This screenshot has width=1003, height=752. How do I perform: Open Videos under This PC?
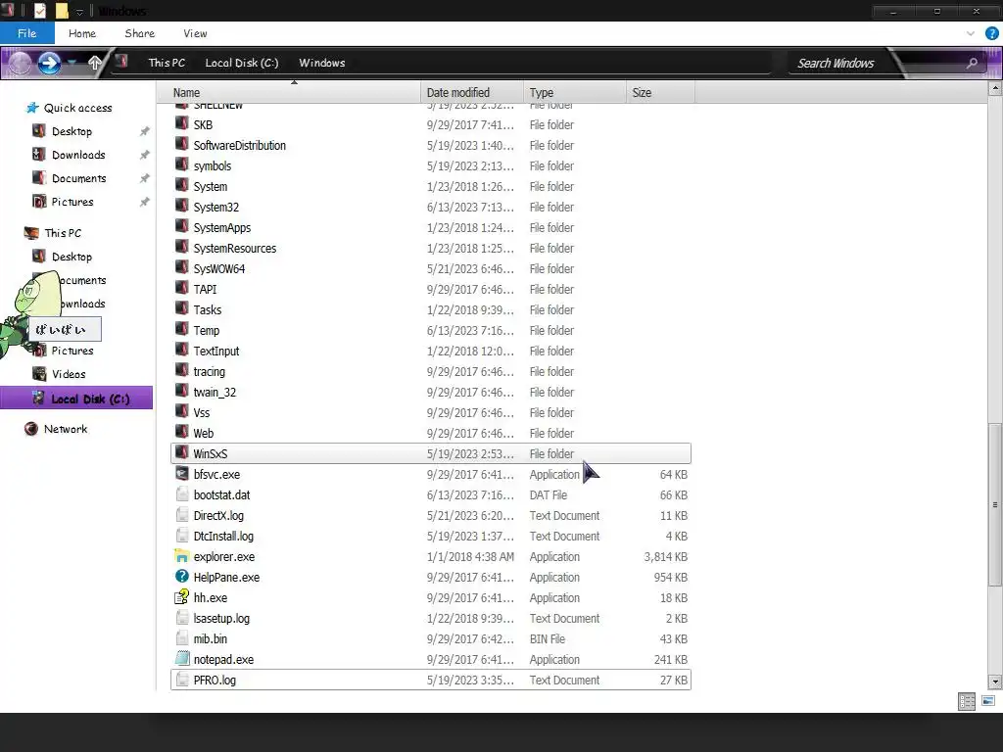coord(60,374)
